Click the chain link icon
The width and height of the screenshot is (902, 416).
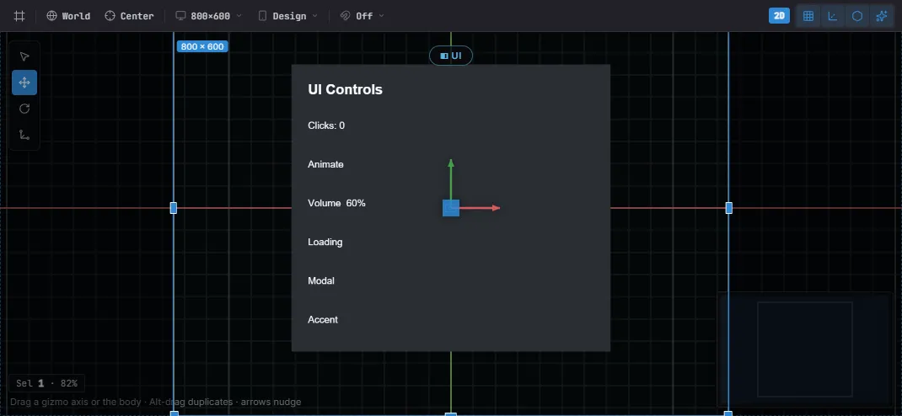point(345,16)
